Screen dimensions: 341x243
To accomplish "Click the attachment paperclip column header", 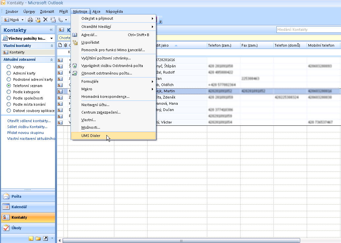I will 66,45.
